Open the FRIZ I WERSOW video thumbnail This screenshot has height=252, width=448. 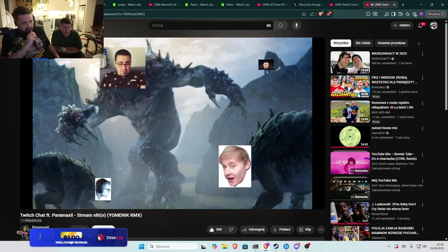click(x=350, y=86)
